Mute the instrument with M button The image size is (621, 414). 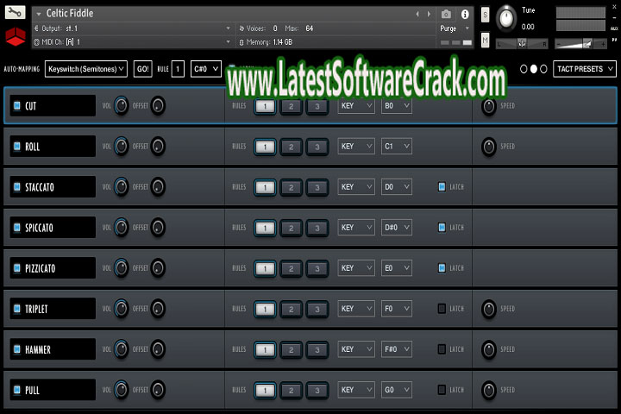click(x=485, y=41)
